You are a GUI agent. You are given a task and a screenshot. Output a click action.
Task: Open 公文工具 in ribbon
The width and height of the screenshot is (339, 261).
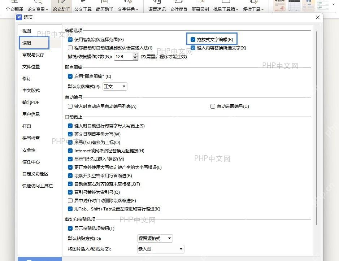point(83,6)
